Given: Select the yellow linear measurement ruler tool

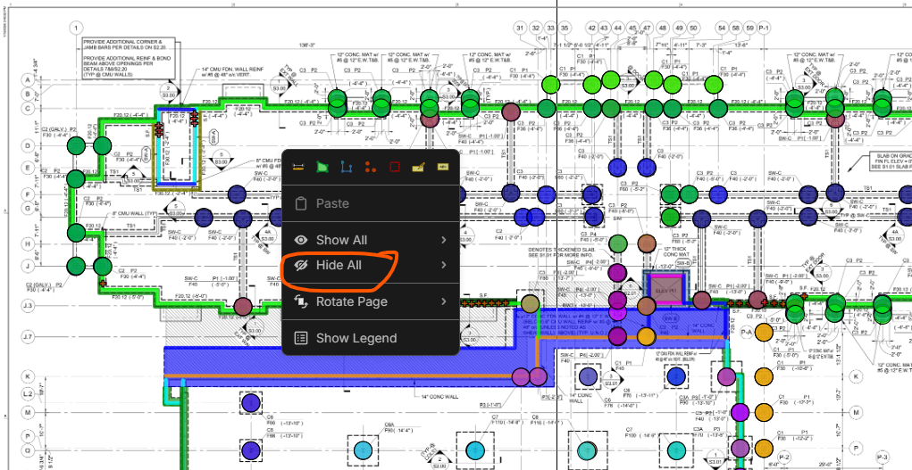Looking at the screenshot, I should click(299, 167).
